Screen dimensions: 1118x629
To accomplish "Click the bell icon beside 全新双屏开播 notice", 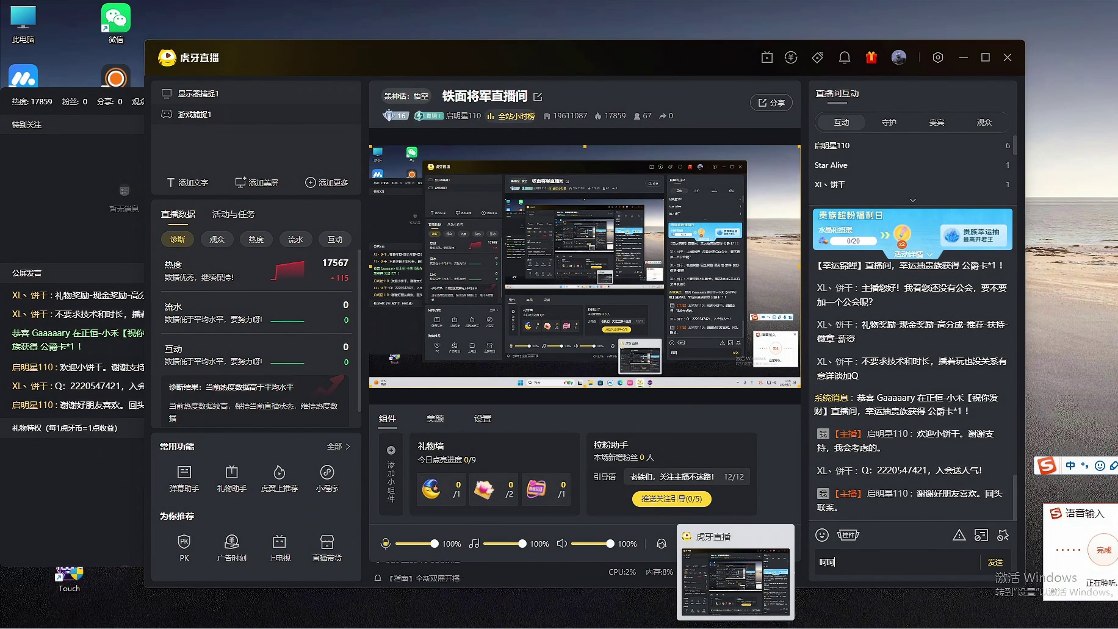I will pos(378,578).
